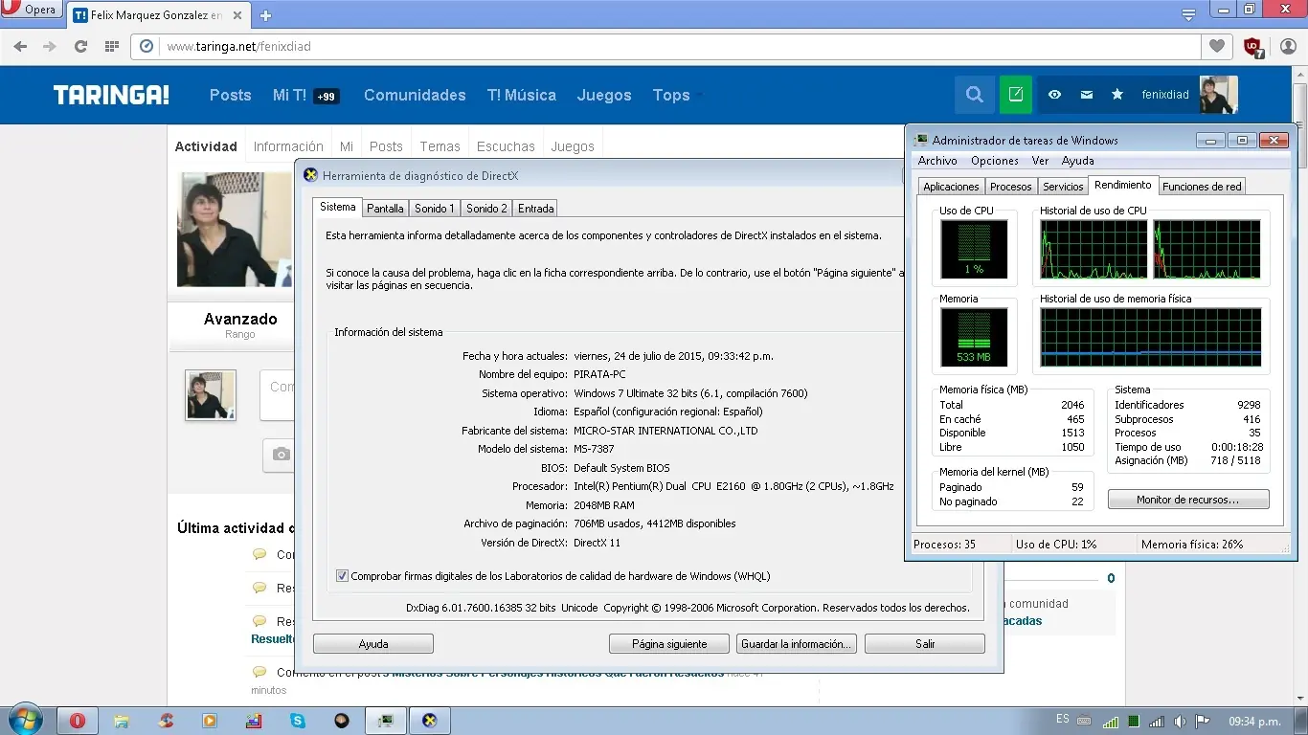The width and height of the screenshot is (1308, 735).
Task: Select the Escuchas profile tab
Action: point(506,146)
